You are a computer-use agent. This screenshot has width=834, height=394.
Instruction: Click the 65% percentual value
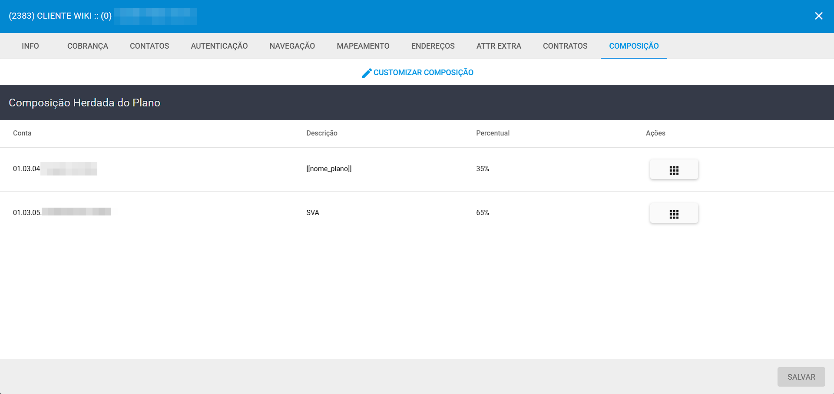pyautogui.click(x=483, y=212)
